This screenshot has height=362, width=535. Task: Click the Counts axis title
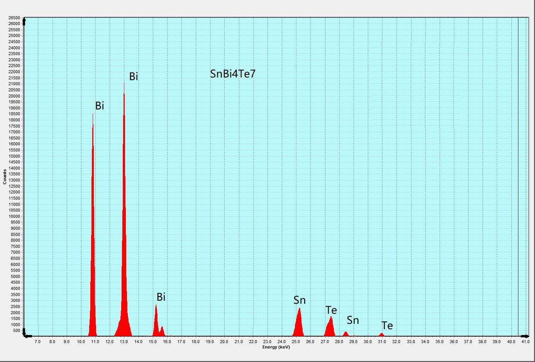pyautogui.click(x=5, y=177)
